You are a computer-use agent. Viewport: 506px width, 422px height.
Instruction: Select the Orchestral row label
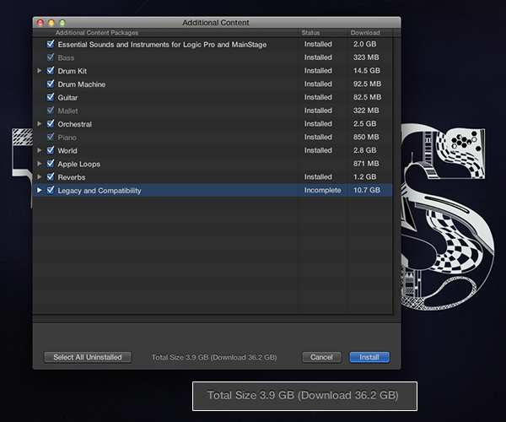point(74,124)
